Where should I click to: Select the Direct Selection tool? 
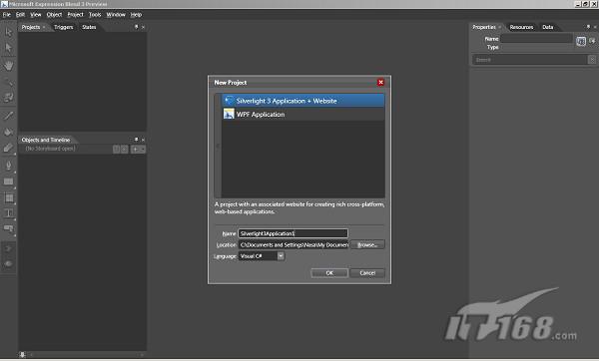8,48
